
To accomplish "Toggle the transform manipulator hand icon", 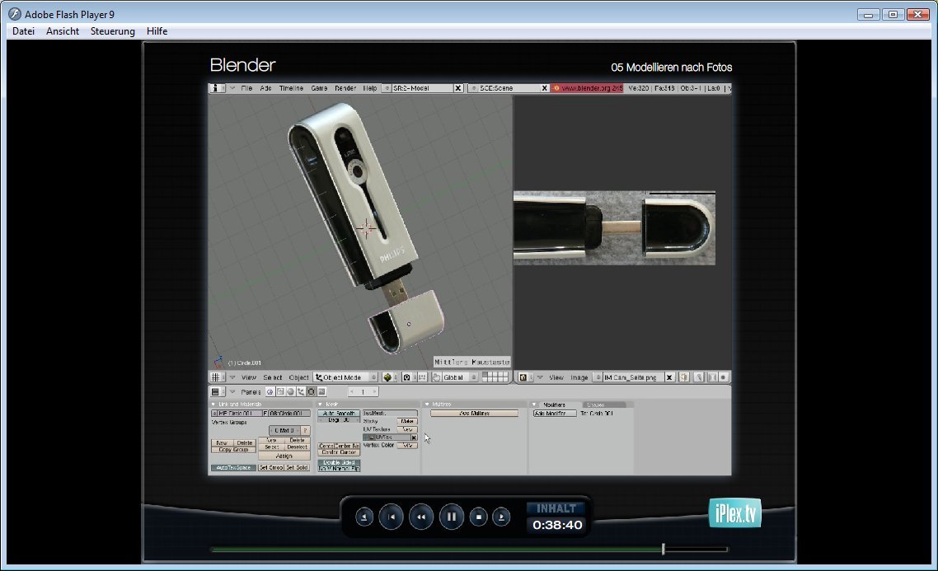I will pyautogui.click(x=436, y=377).
